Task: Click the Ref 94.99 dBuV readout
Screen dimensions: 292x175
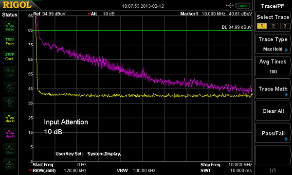Action: [x=49, y=14]
